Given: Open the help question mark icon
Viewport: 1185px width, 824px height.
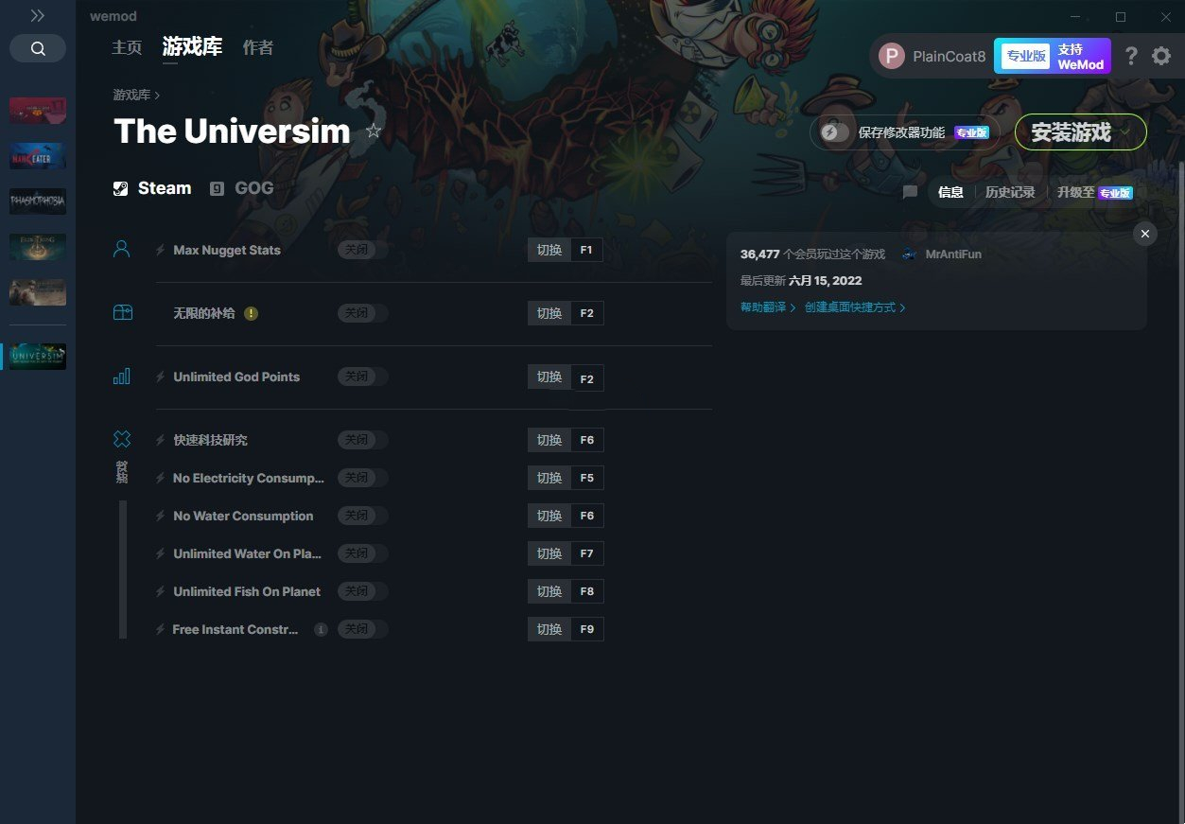Looking at the screenshot, I should click(1131, 56).
